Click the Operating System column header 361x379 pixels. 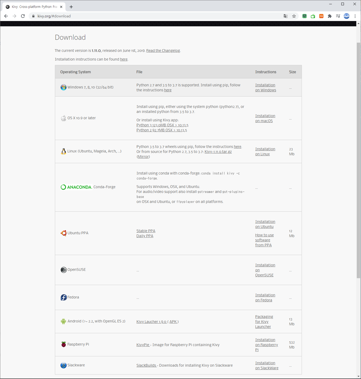pos(75,72)
